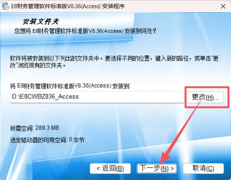Click the 0 字节 available space value
Screen dimensions: 231x180
(x=77, y=140)
